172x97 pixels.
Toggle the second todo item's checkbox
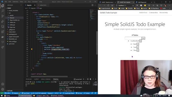[x=133, y=44]
